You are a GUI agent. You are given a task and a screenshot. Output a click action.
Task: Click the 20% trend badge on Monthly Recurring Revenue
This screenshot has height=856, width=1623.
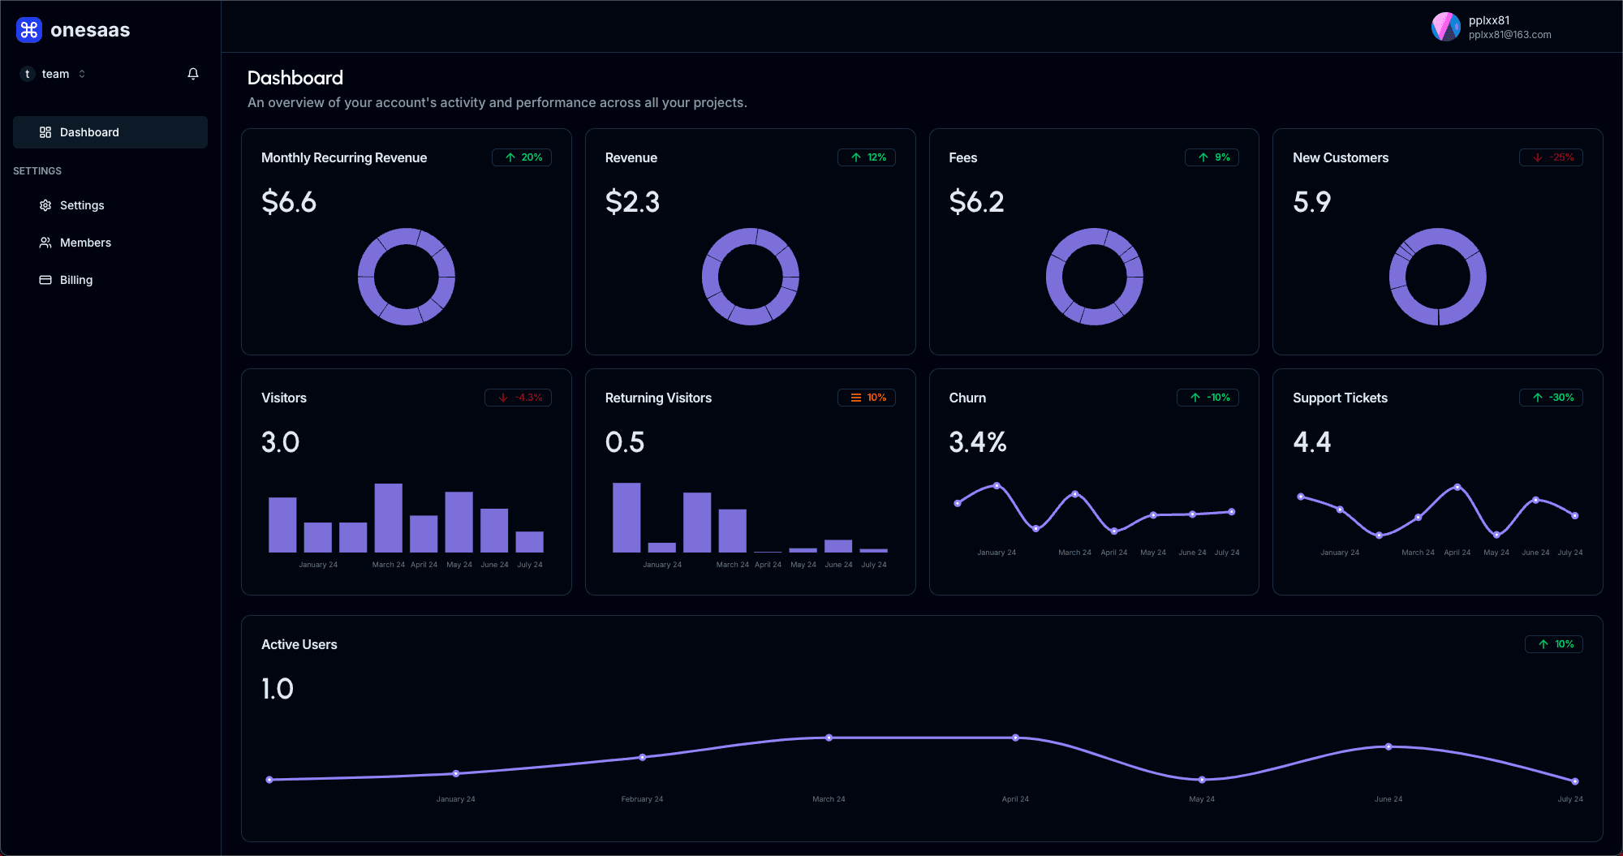tap(522, 157)
